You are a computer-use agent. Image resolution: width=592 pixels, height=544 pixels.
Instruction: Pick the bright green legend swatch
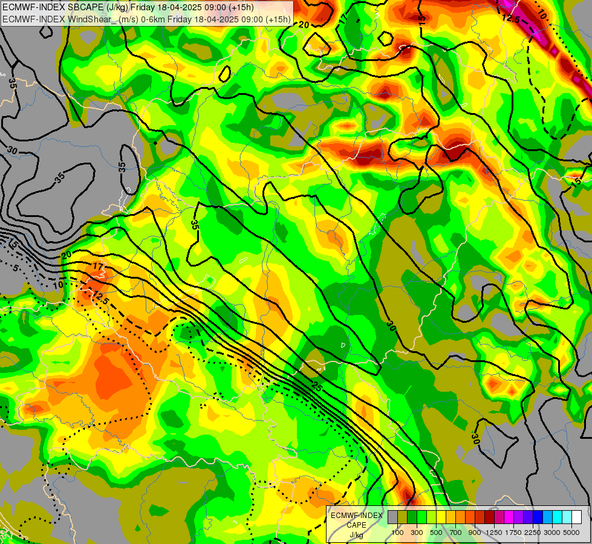pyautogui.click(x=421, y=517)
